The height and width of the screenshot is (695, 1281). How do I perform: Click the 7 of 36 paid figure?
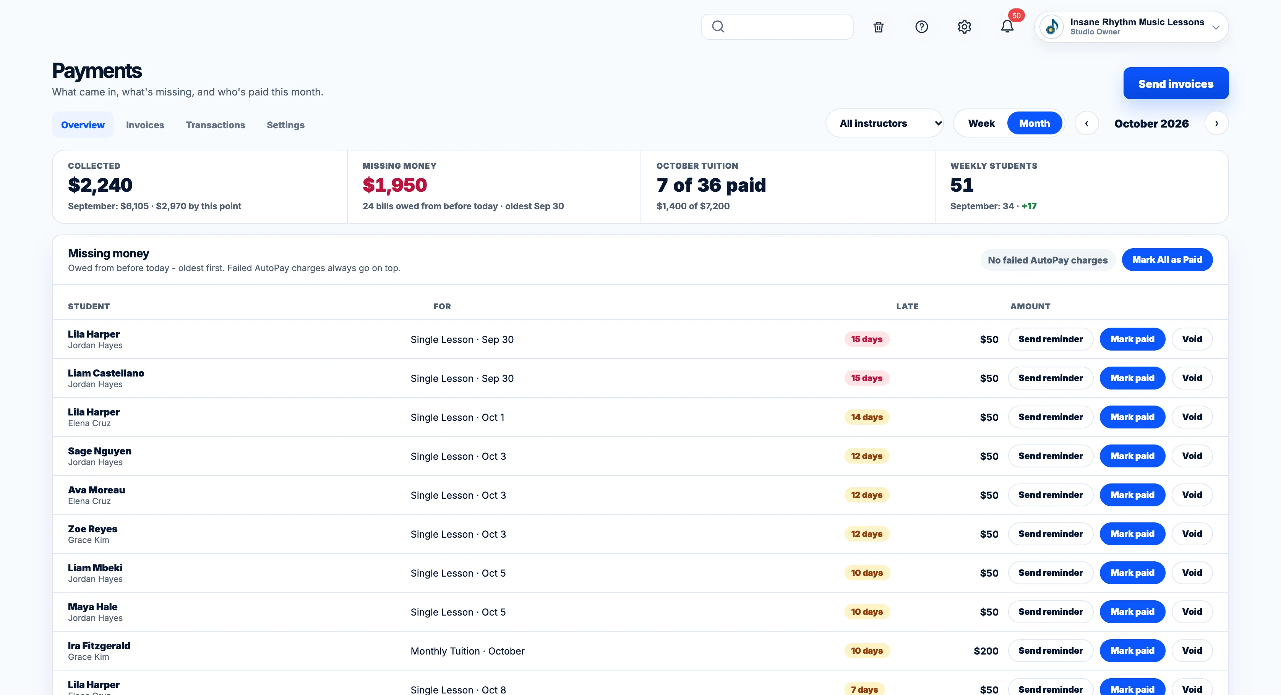[x=710, y=185]
